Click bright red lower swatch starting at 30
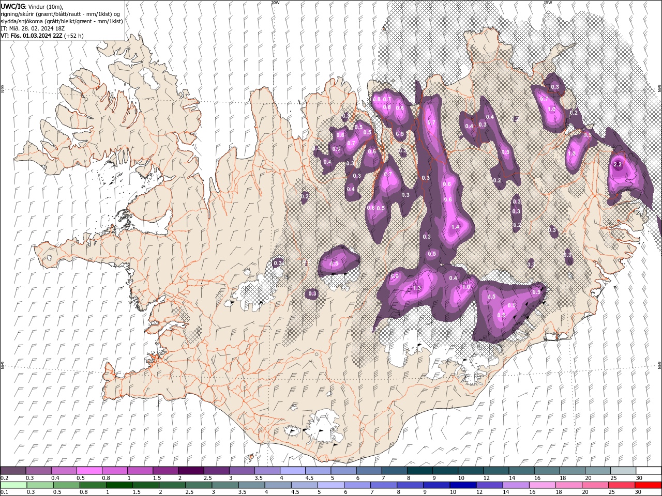This screenshot has height=496, width=662. pos(648,485)
